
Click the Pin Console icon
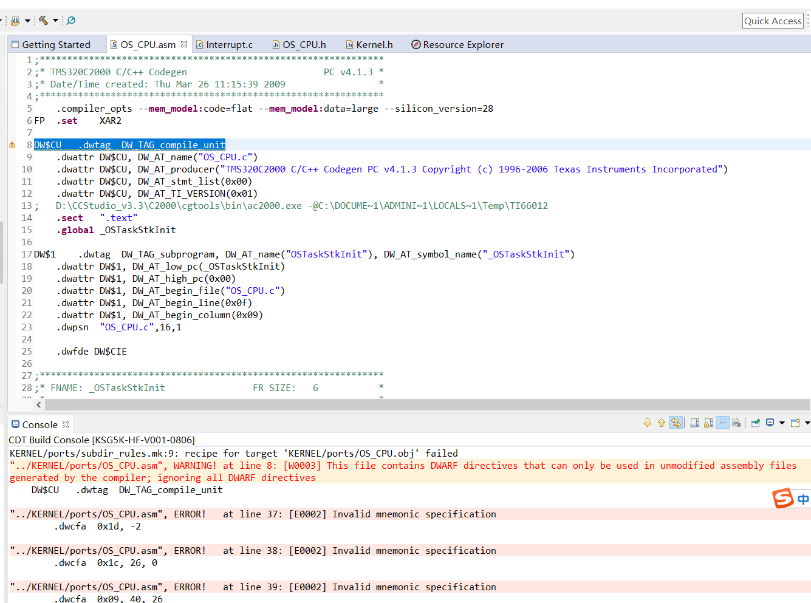pos(756,423)
